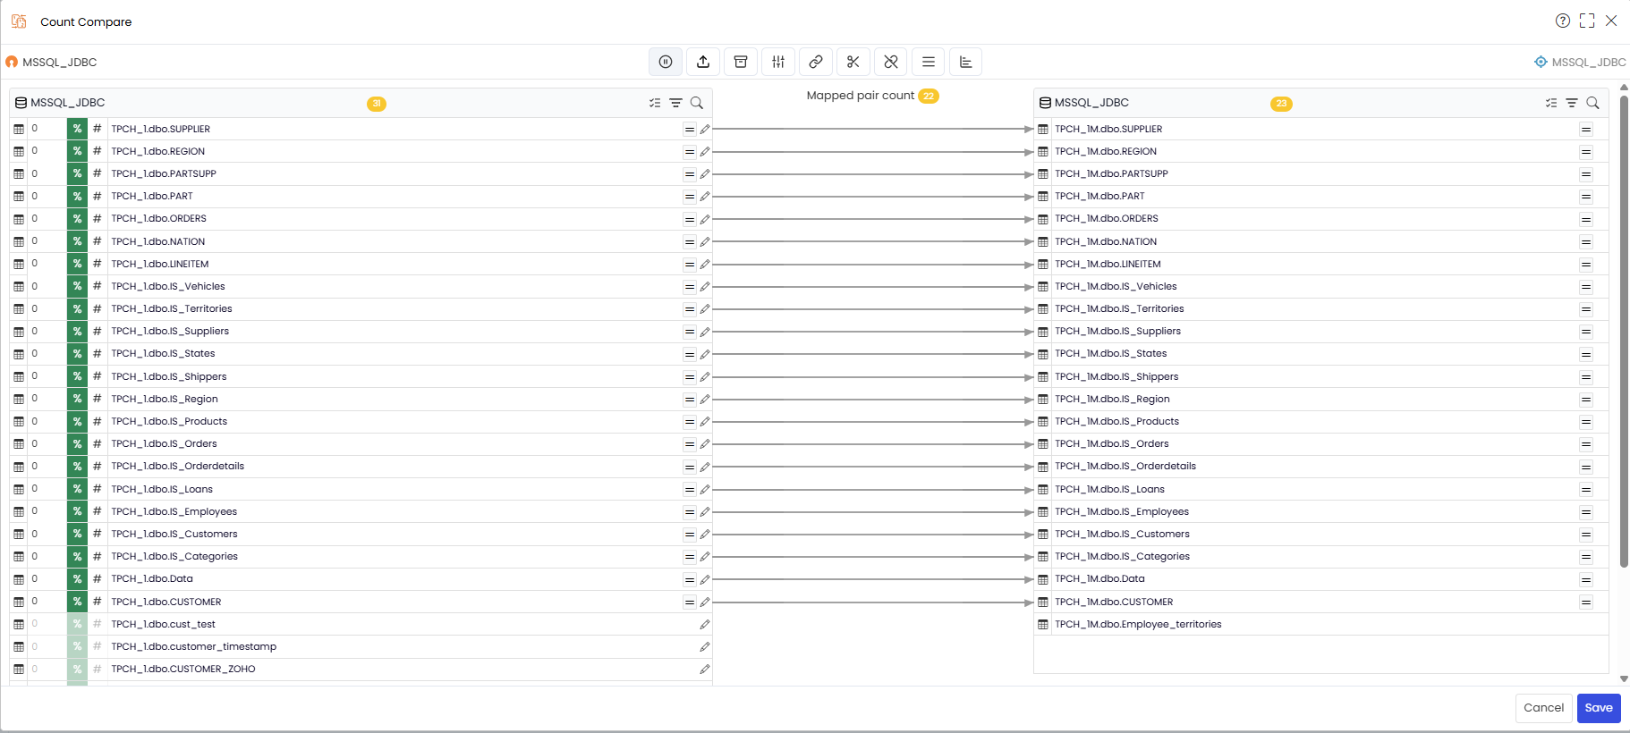Click the pencil edit icon for TPCH_1.dbo.SUPPLIER
The image size is (1630, 733).
tap(705, 129)
